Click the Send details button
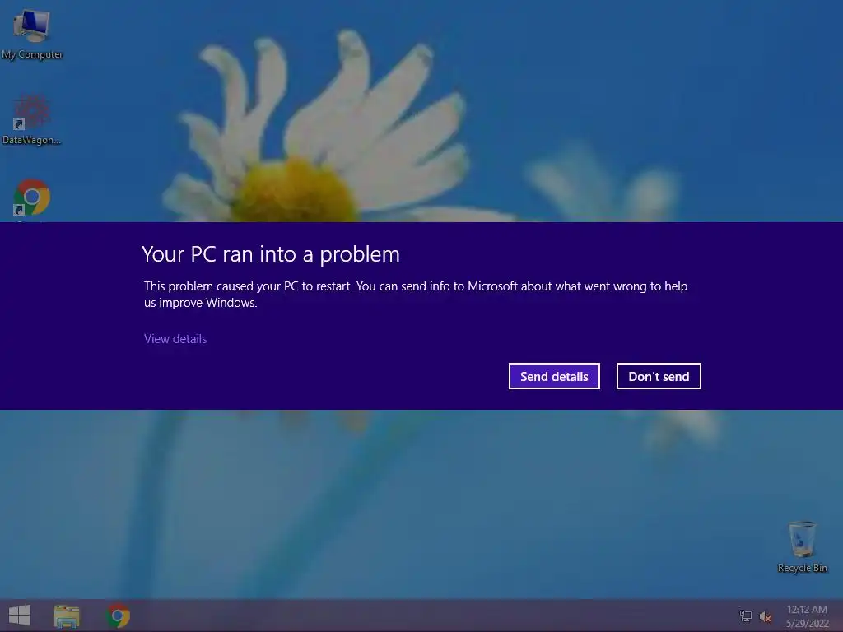 (x=554, y=376)
